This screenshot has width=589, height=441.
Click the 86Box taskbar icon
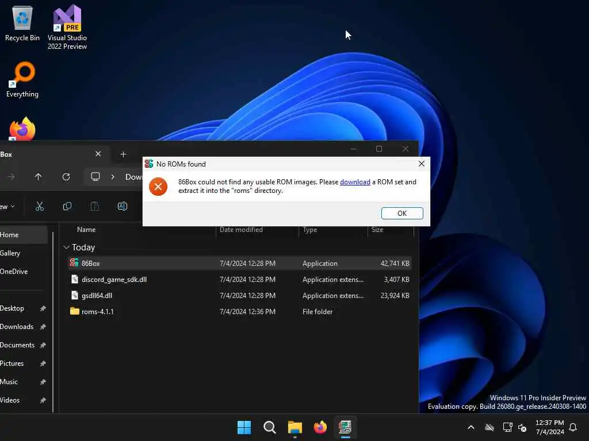pos(345,427)
